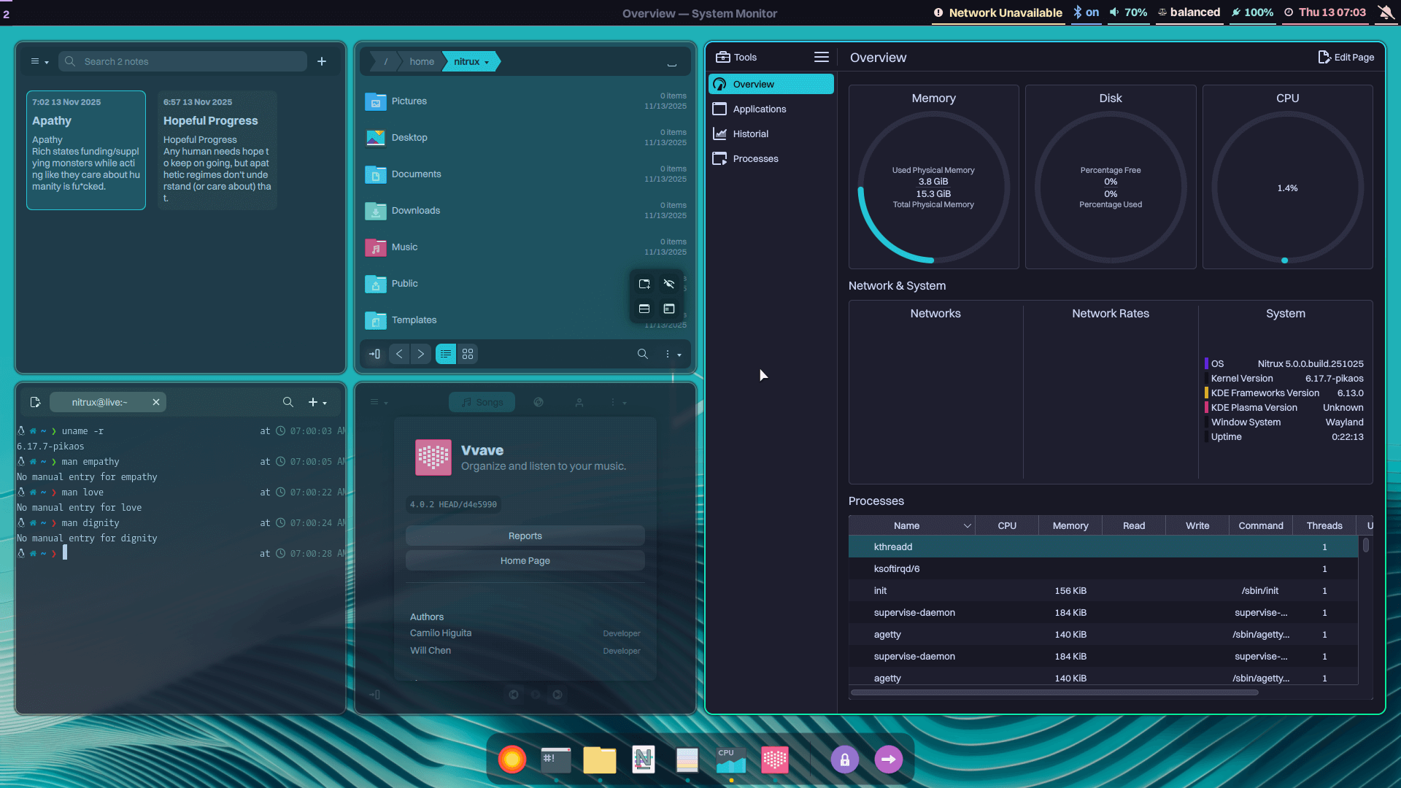
Task: Click Edit Page in System Monitor
Action: pyautogui.click(x=1346, y=57)
